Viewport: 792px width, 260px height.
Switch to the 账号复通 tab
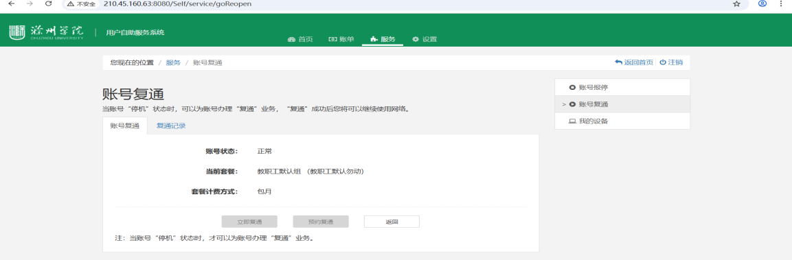click(x=125, y=126)
